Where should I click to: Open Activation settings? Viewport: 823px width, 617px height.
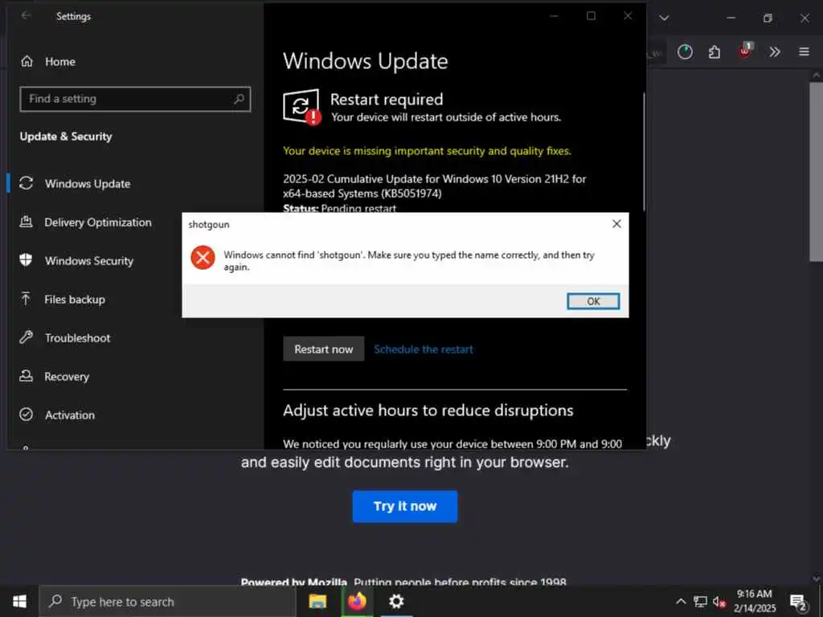point(69,415)
